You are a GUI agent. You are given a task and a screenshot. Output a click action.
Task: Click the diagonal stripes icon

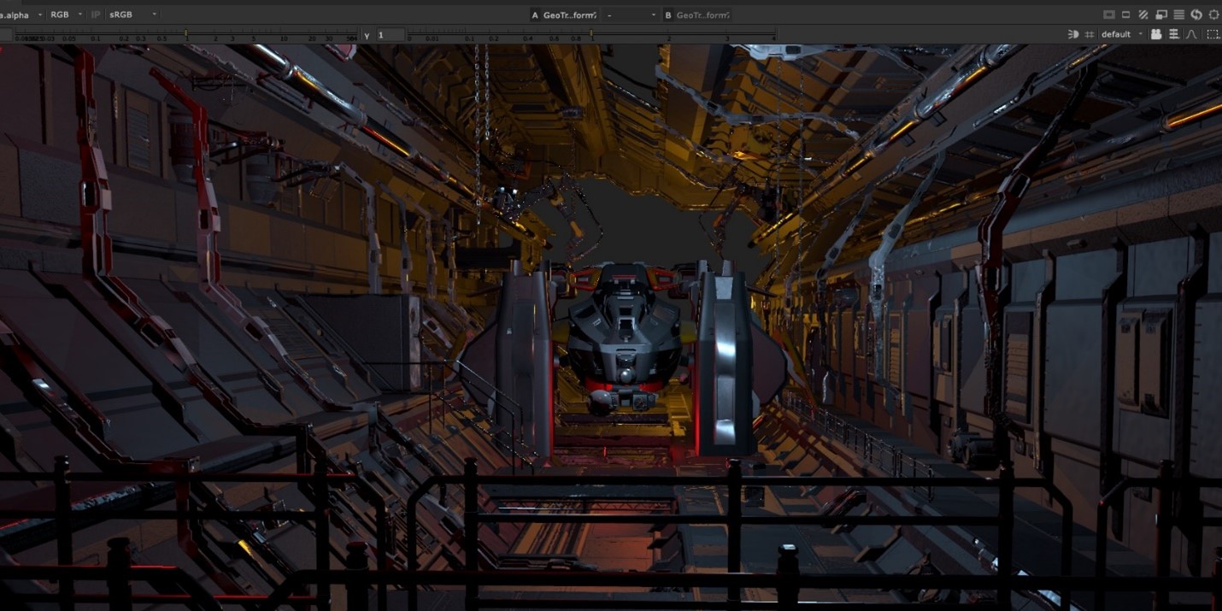(1143, 15)
